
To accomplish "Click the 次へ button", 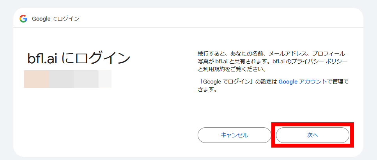I will coord(313,135).
